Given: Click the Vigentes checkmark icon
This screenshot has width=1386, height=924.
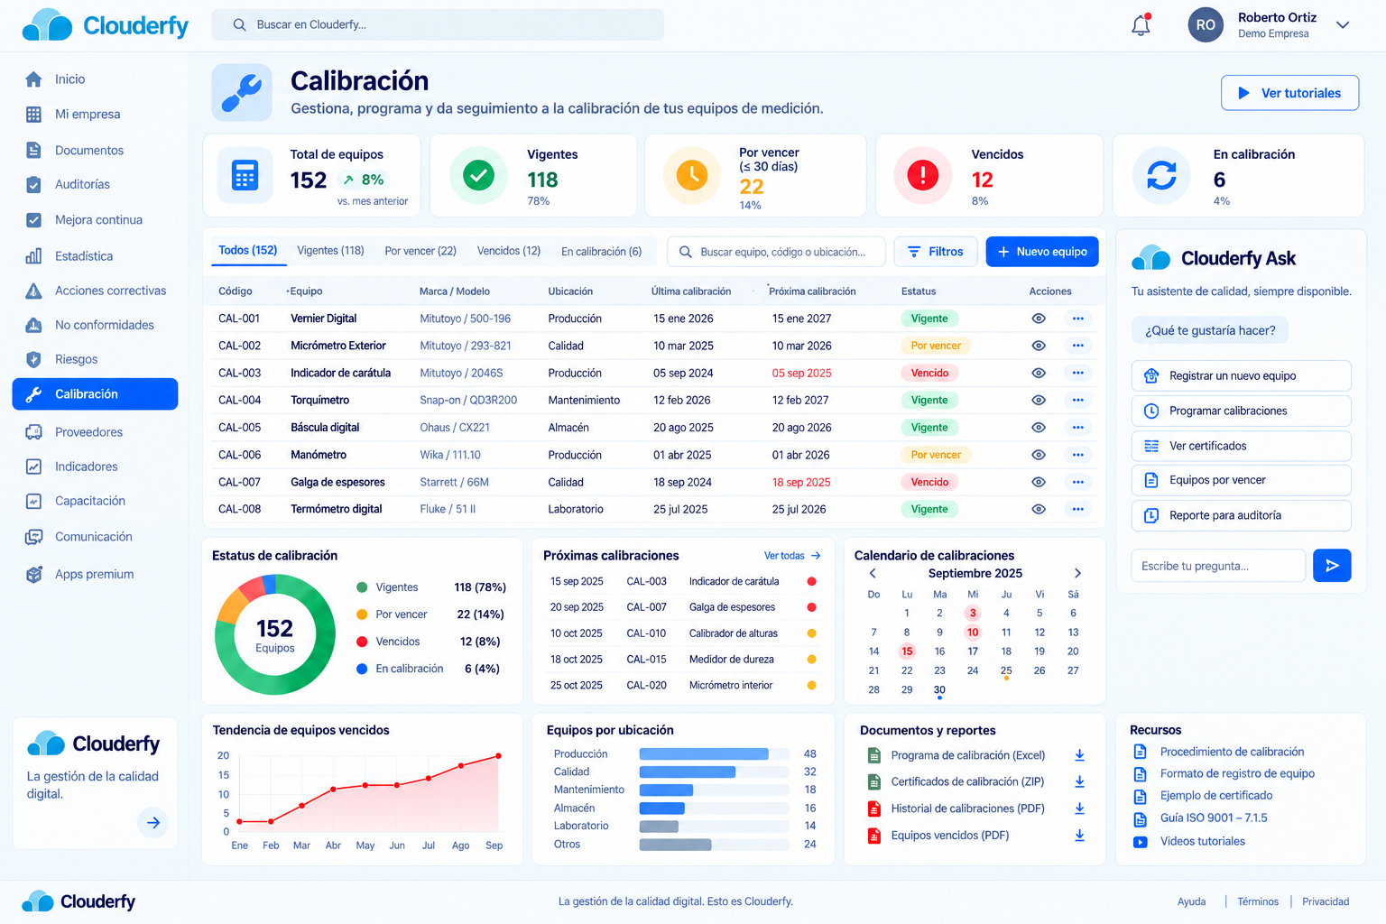Looking at the screenshot, I should tap(478, 175).
